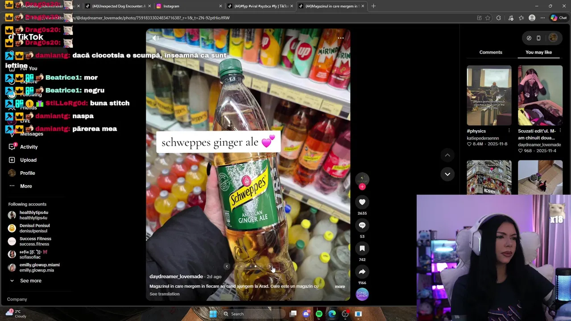
Task: Open Spotify from the taskbar
Action: point(319,314)
